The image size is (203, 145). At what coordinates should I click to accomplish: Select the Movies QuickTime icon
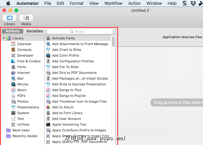tap(13, 84)
